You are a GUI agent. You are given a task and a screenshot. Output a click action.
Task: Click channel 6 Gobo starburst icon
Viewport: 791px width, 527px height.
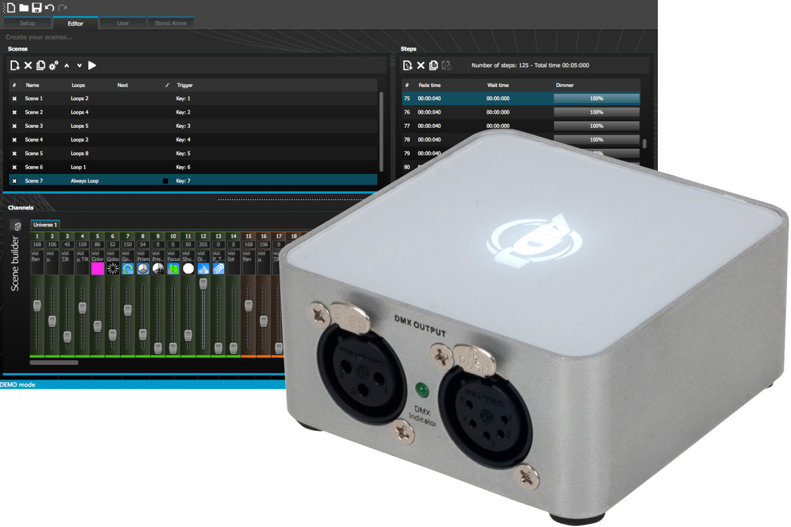(x=113, y=268)
